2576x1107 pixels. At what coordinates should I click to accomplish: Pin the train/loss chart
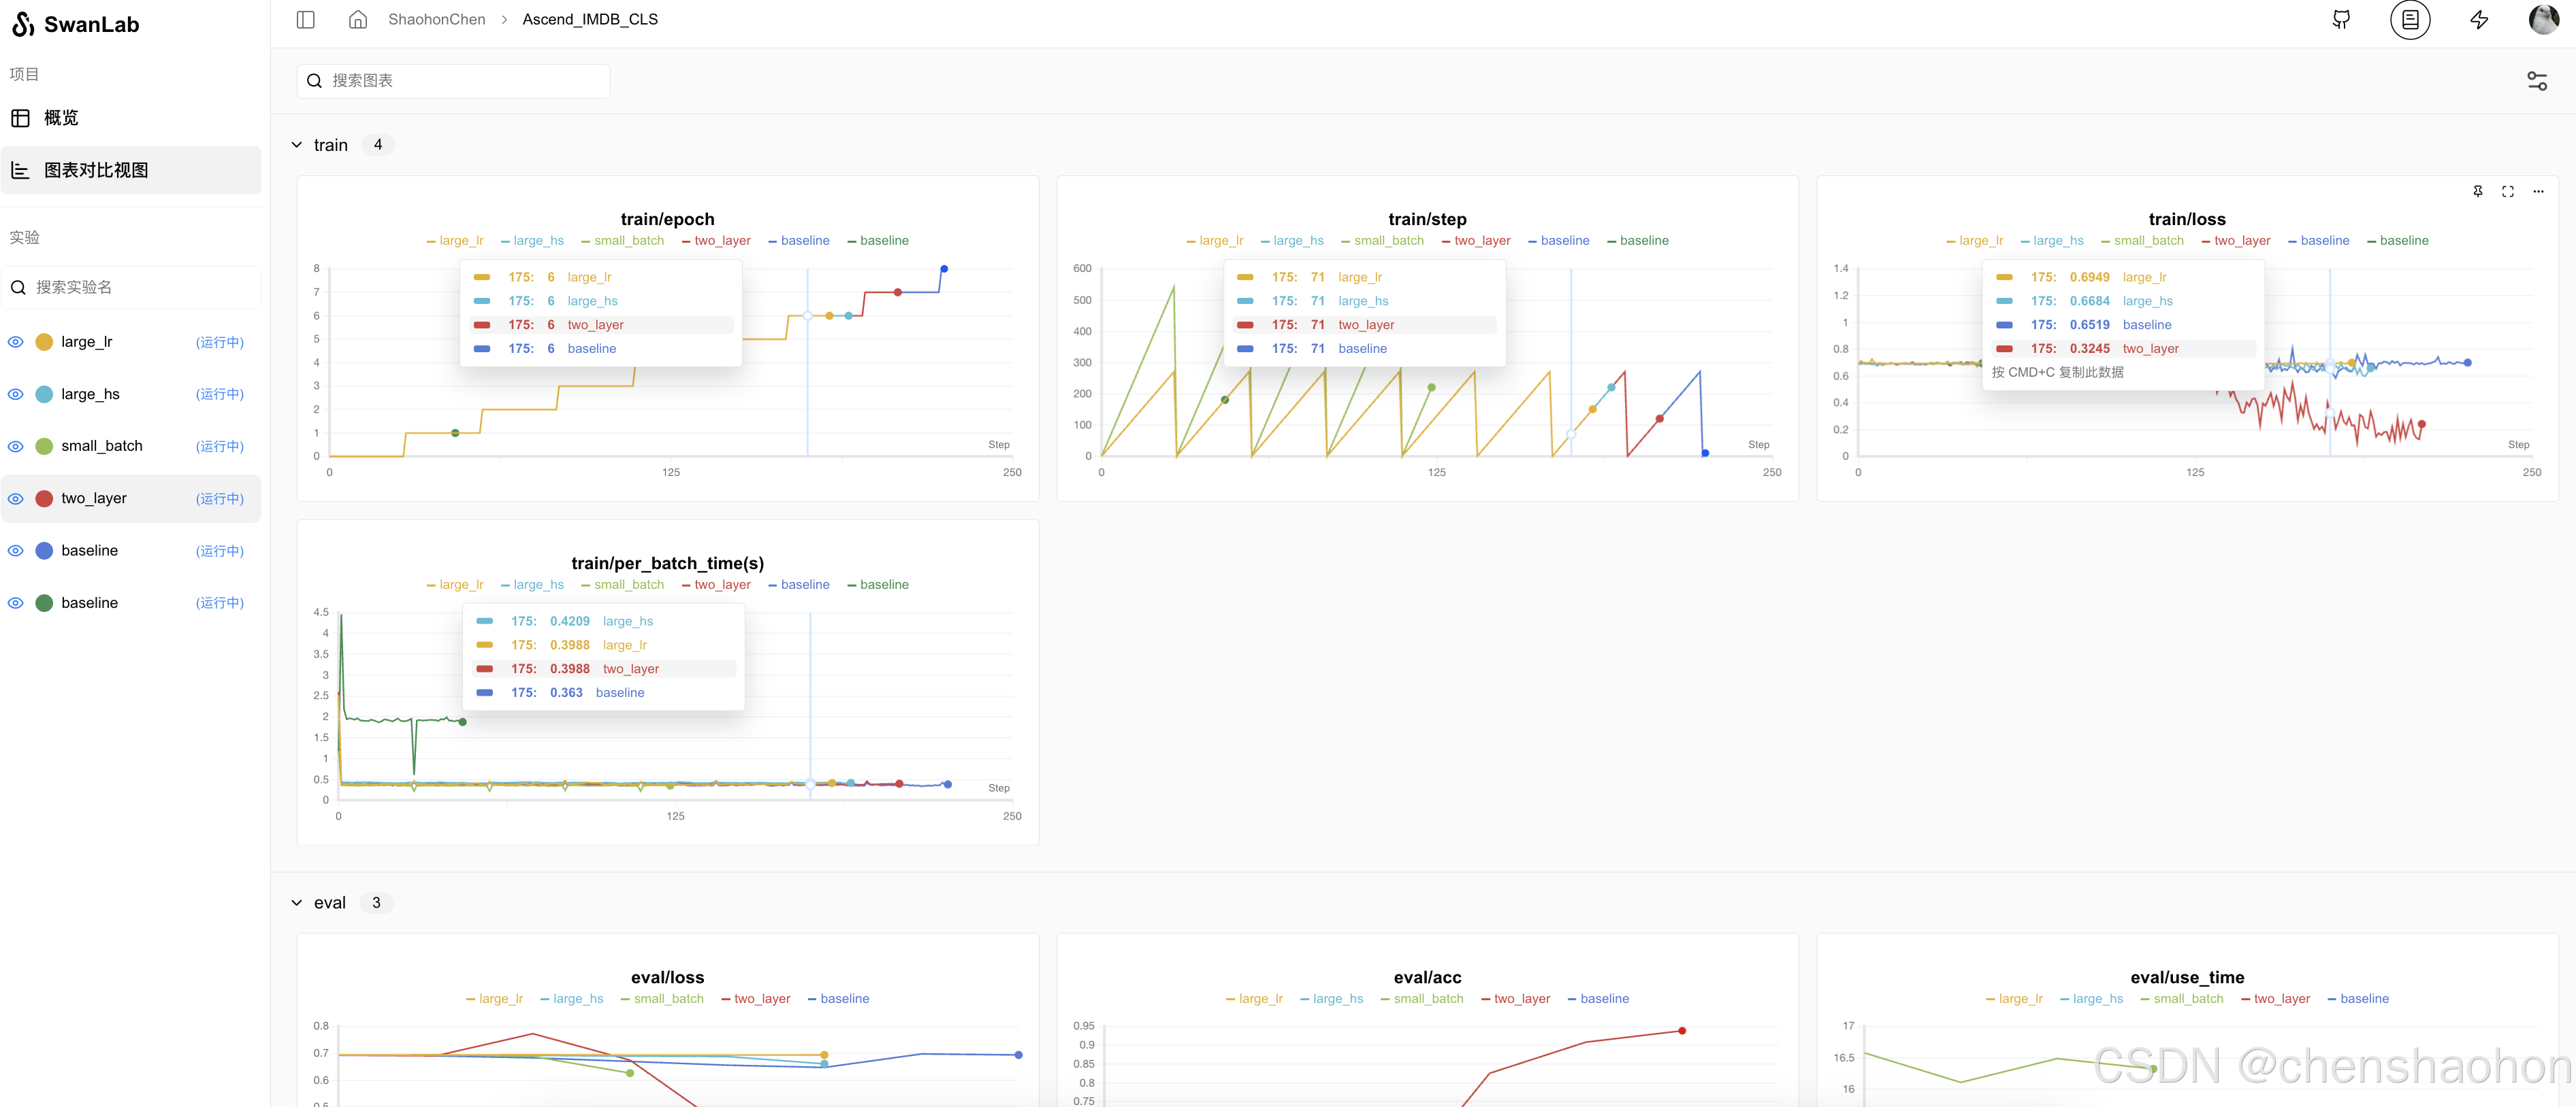pyautogui.click(x=2477, y=192)
